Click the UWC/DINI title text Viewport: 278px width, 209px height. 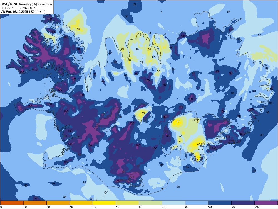(x=9, y=4)
